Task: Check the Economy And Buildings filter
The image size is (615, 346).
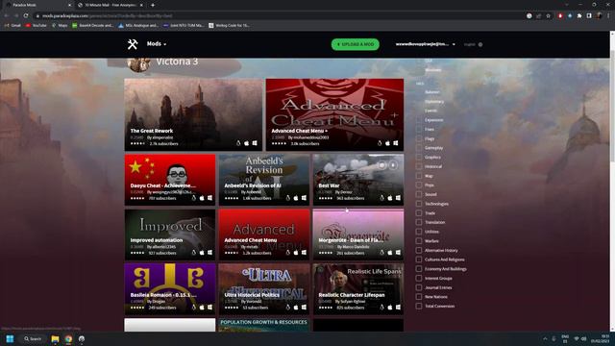Action: point(419,269)
